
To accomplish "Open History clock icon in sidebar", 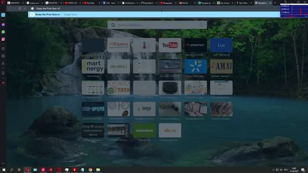I will click(x=3, y=56).
